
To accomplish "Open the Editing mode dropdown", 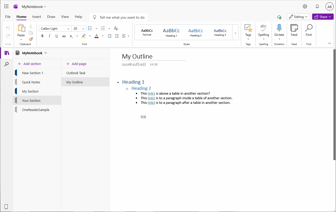I will 298,17.
